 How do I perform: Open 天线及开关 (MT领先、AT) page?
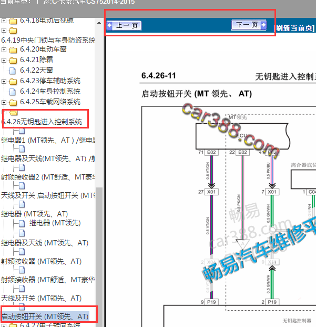click(x=41, y=298)
